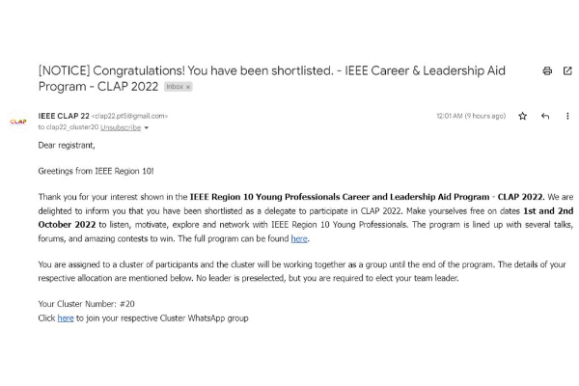
Task: Expand recipient details arrow next to Unsubscribe
Action: tap(146, 127)
